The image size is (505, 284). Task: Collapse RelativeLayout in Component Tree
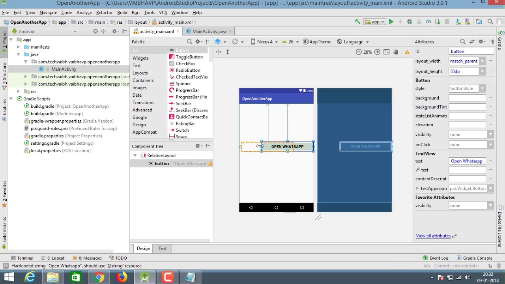click(x=135, y=155)
